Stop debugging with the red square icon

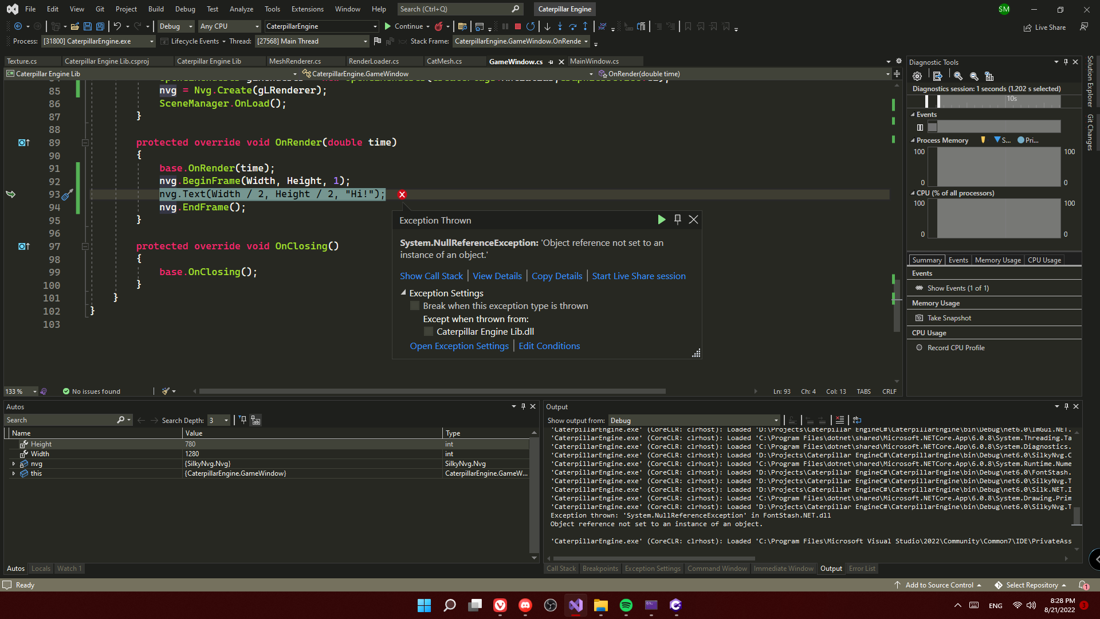tap(517, 26)
